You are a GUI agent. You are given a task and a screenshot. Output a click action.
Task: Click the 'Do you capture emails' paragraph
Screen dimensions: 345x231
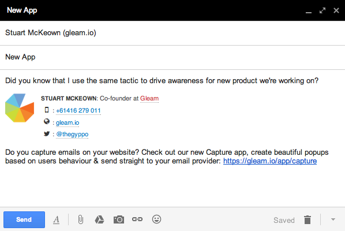pos(167,157)
